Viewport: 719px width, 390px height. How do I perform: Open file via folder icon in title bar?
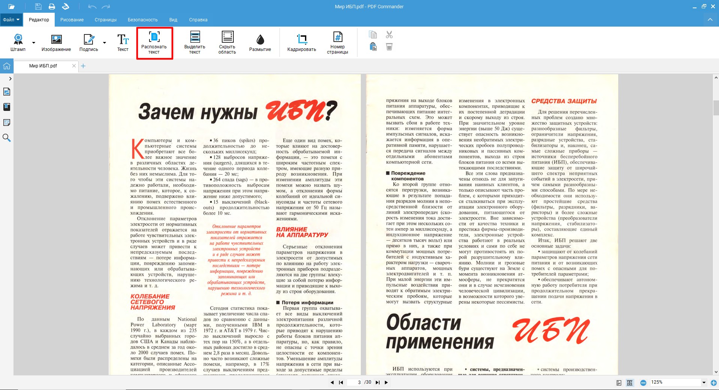(x=11, y=6)
